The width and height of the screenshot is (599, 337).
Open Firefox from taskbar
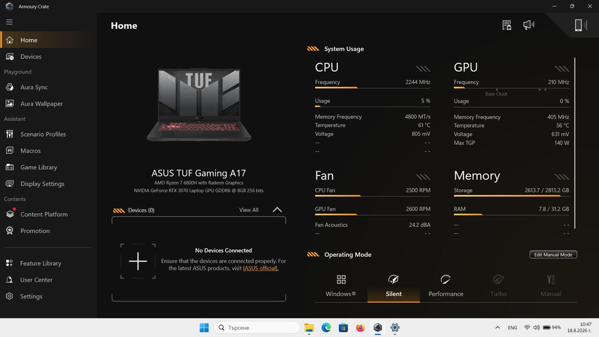coord(360,327)
